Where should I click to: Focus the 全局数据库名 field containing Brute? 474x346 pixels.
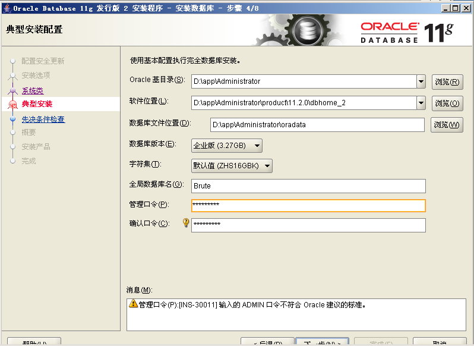point(308,186)
